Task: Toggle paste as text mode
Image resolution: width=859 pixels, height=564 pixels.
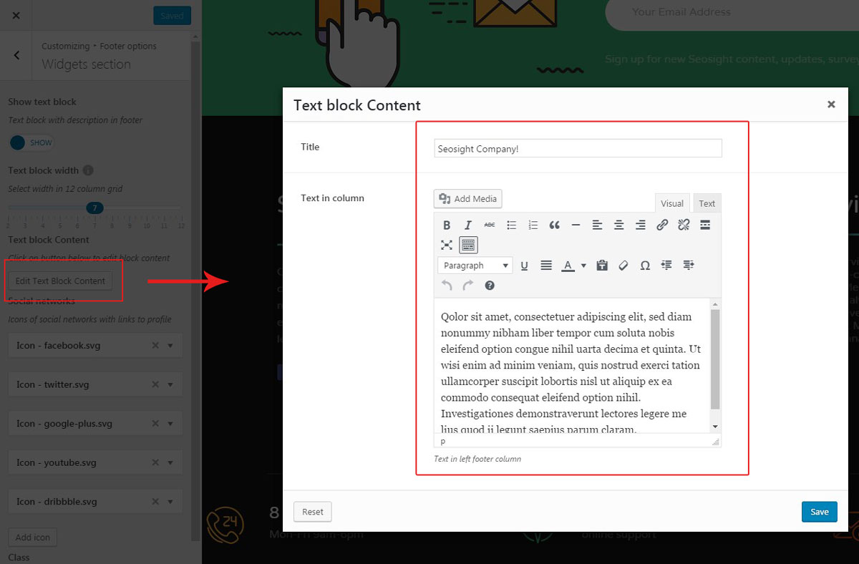Action: pyautogui.click(x=602, y=266)
